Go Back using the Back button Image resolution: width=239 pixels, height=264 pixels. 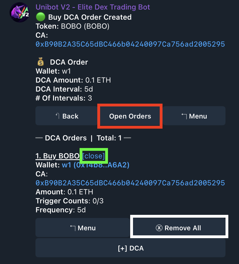[67, 116]
